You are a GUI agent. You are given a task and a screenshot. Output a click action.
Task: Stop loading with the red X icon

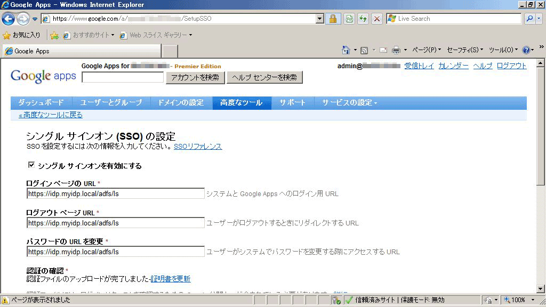[x=377, y=19]
